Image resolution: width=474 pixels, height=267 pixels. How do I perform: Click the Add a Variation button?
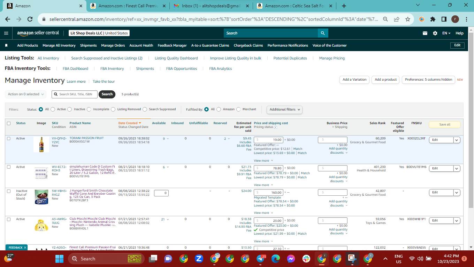tap(354, 80)
